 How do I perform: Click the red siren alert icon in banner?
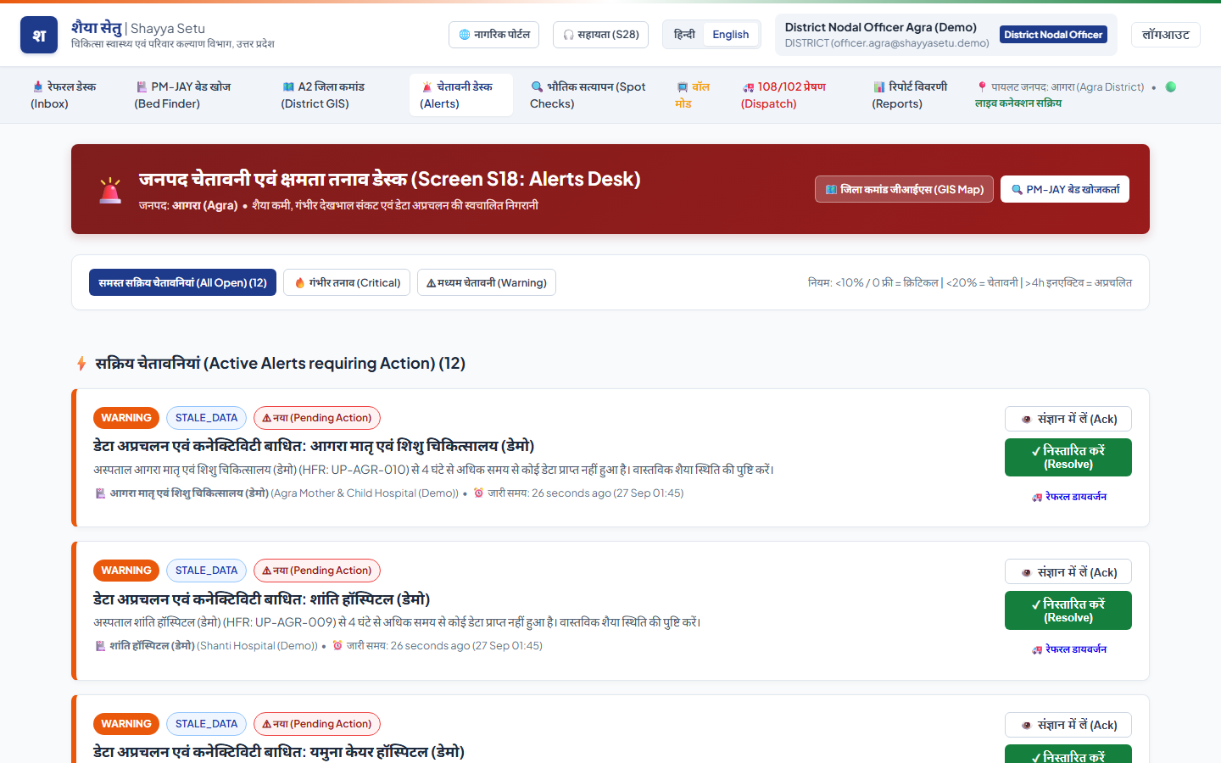[x=110, y=190]
